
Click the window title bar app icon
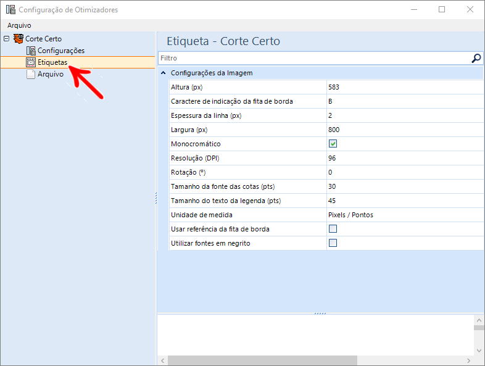pos(10,10)
